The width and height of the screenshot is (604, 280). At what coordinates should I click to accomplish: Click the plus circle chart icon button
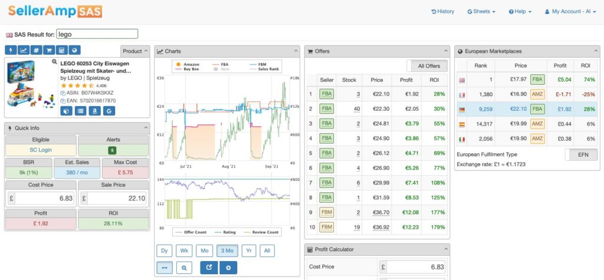click(228, 268)
